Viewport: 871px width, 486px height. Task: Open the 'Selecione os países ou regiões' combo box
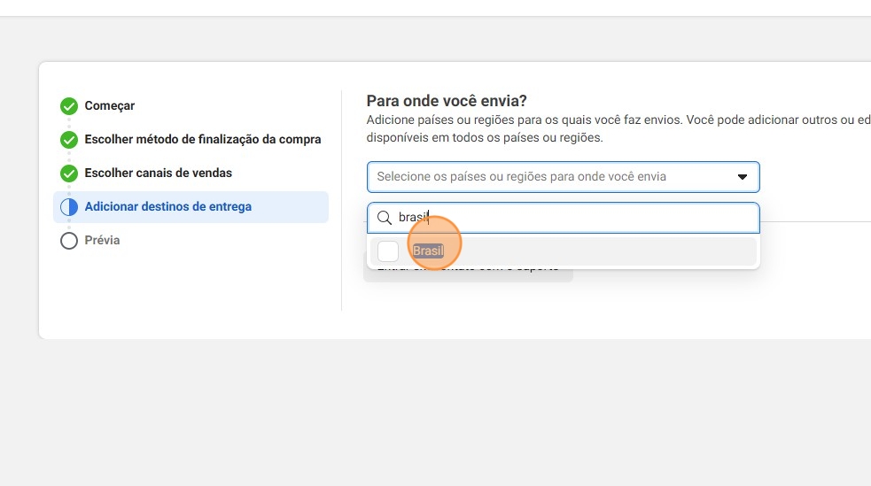pyautogui.click(x=549, y=177)
